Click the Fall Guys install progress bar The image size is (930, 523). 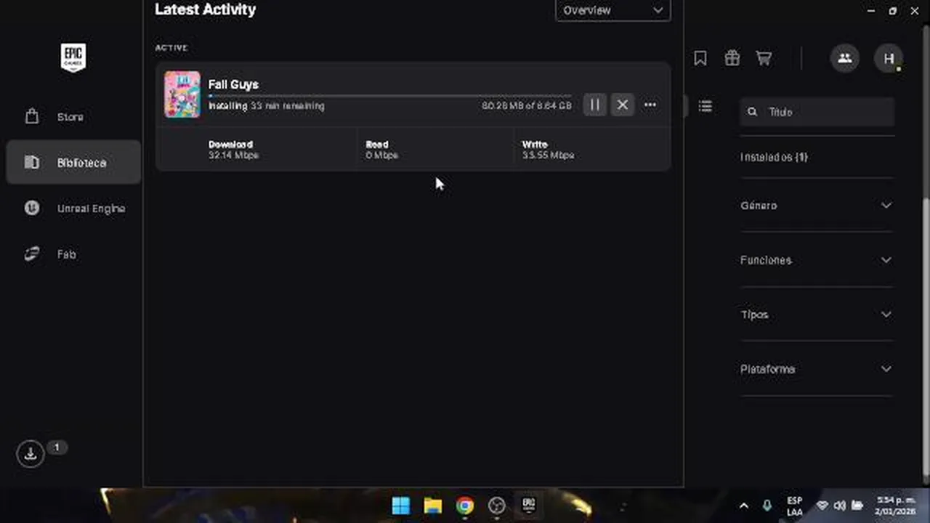click(389, 95)
